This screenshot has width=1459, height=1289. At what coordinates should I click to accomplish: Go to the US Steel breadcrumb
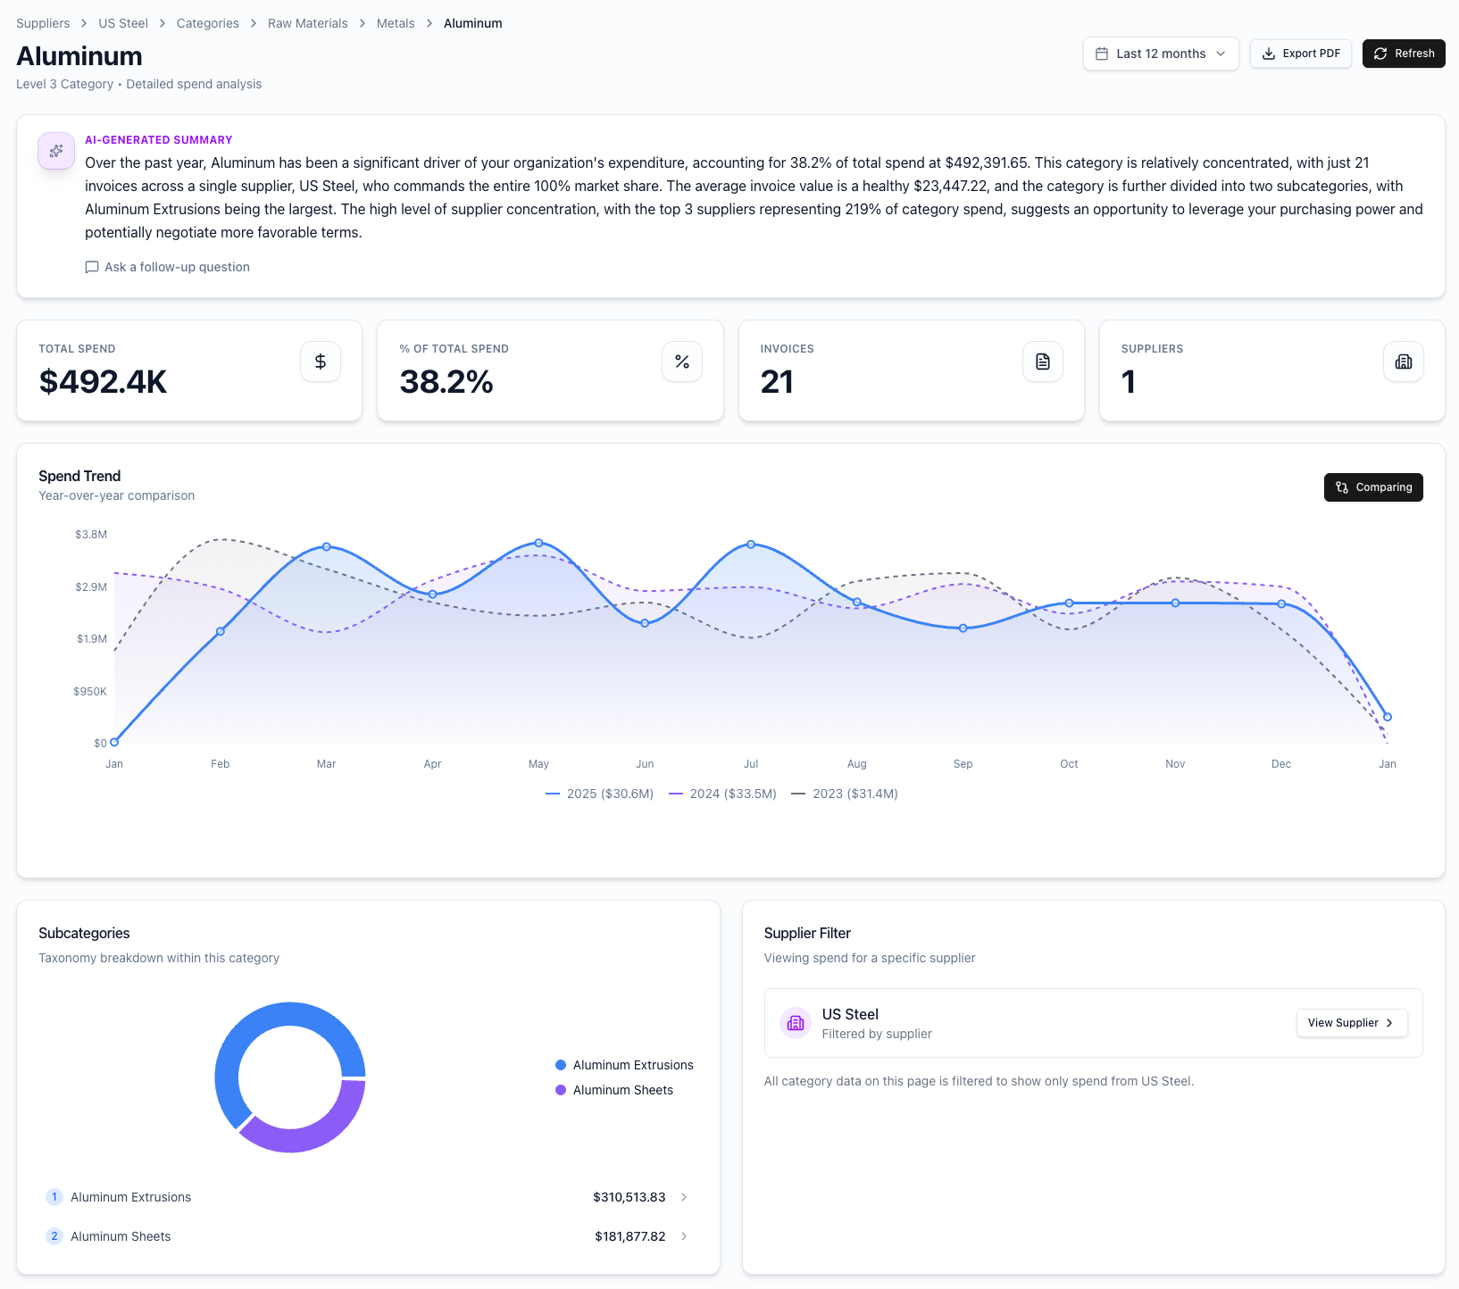123,23
